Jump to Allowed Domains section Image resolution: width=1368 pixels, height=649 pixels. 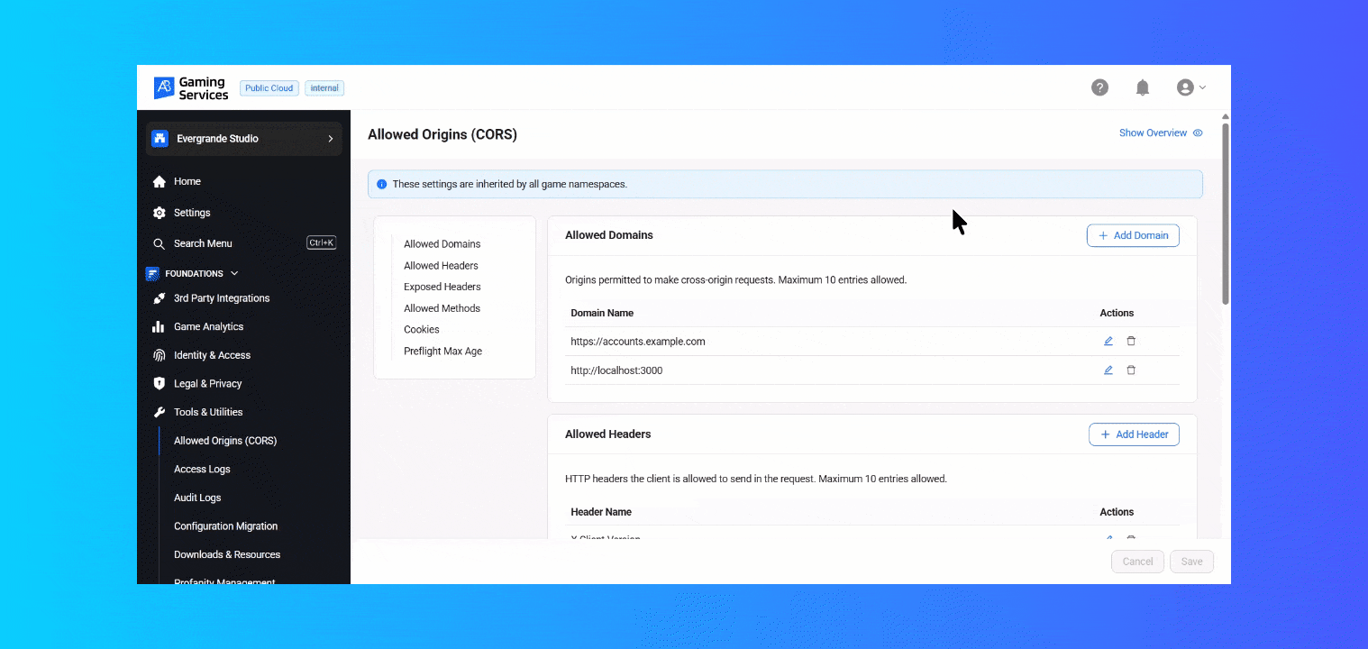click(442, 244)
